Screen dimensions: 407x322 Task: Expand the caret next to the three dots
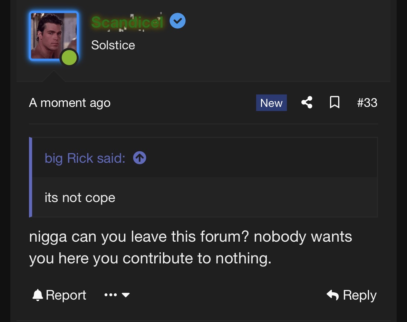pos(126,295)
